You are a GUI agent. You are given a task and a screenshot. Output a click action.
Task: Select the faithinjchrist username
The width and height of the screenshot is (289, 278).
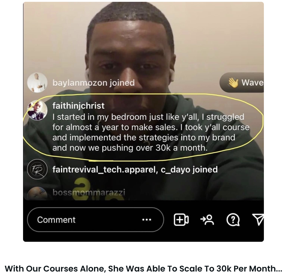tap(78, 106)
